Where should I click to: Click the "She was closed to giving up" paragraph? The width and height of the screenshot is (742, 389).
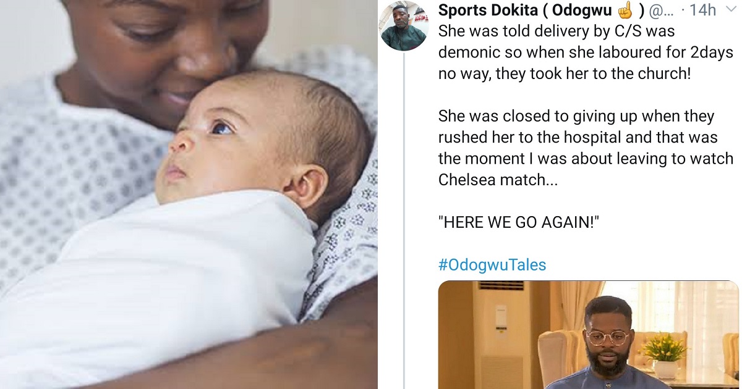click(x=586, y=148)
